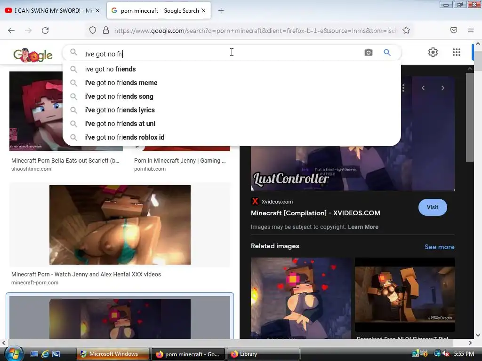Select the suggestion 'i've got no friends song'
Viewport: 482px width, 361px height.
[x=232, y=96]
